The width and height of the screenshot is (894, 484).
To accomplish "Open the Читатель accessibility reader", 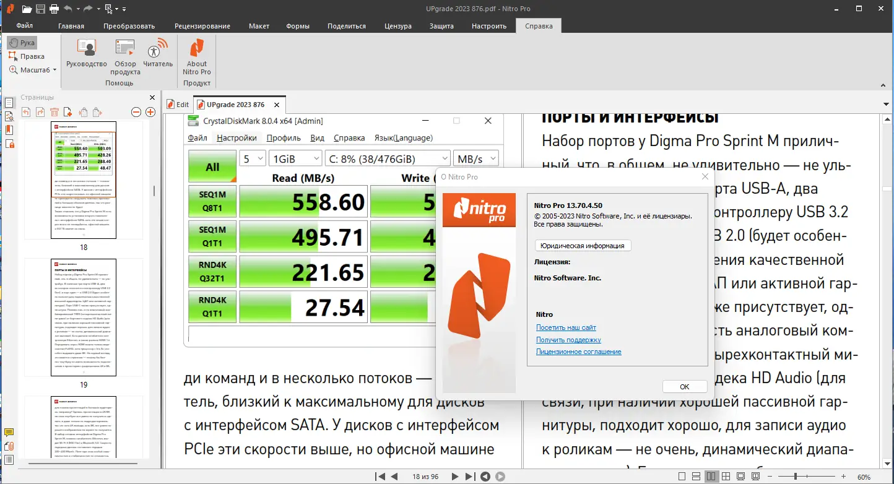I will tap(158, 53).
